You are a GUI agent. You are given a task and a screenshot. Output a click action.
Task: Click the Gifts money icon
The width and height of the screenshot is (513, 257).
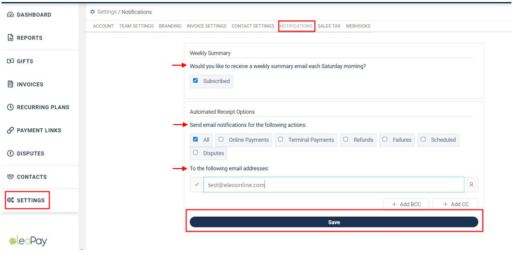(x=10, y=61)
